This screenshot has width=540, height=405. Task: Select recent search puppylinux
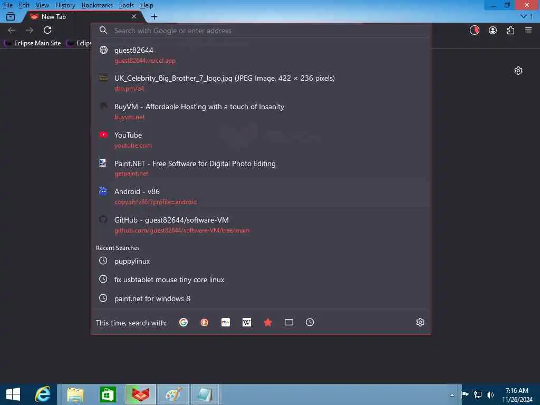[261, 261]
